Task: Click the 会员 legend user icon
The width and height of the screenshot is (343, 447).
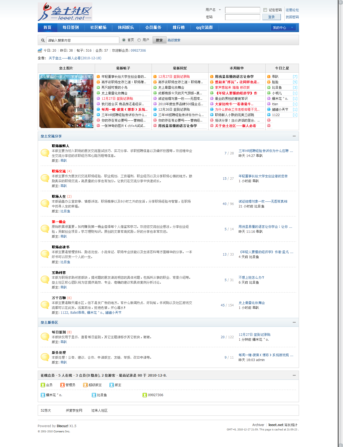Action: 43,385
